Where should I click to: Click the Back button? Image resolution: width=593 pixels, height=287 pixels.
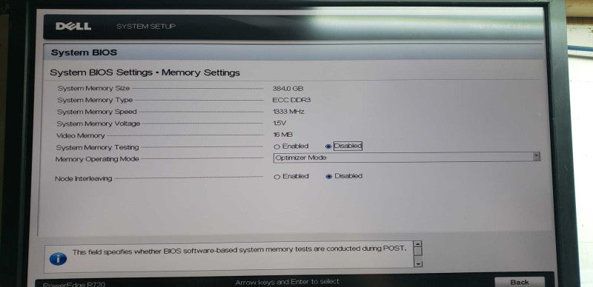click(520, 282)
